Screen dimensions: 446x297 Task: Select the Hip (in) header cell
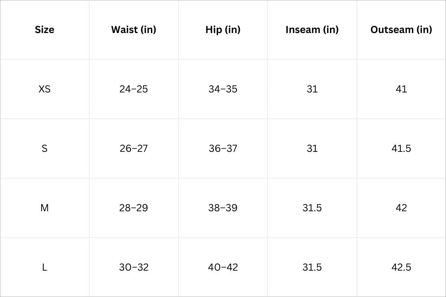click(x=223, y=30)
